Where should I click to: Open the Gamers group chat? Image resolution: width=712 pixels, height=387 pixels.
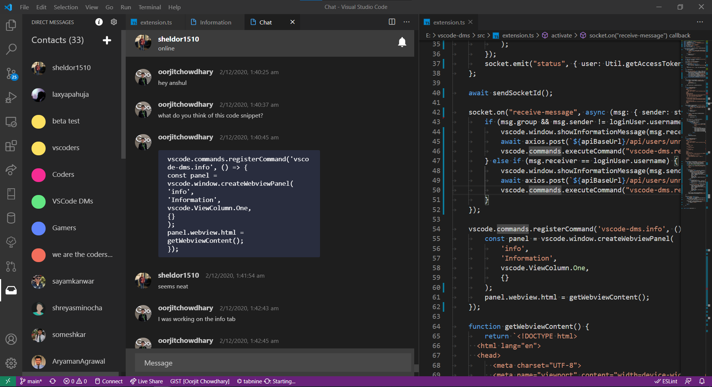click(64, 228)
